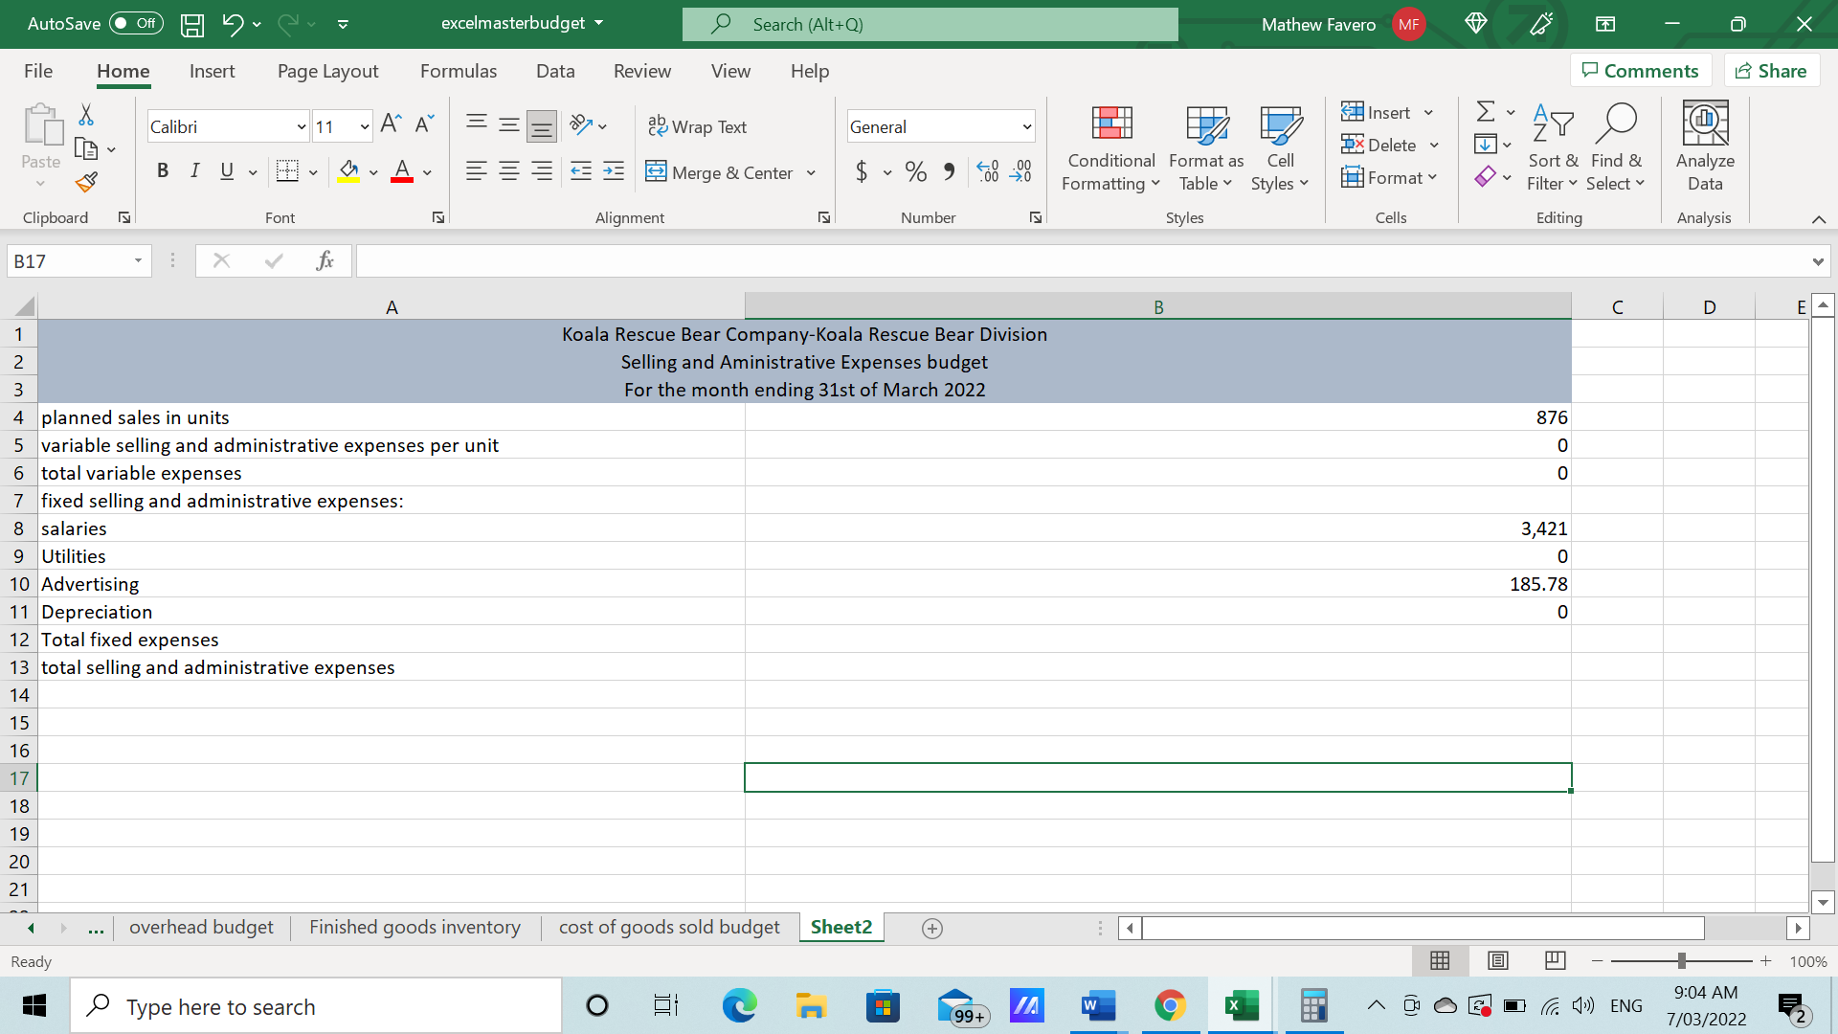
Task: Expand the Fill Color dropdown arrow
Action: coord(373,172)
